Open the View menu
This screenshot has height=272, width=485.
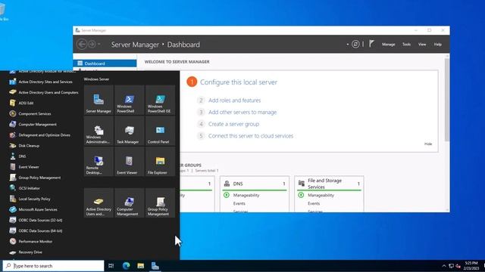(422, 45)
